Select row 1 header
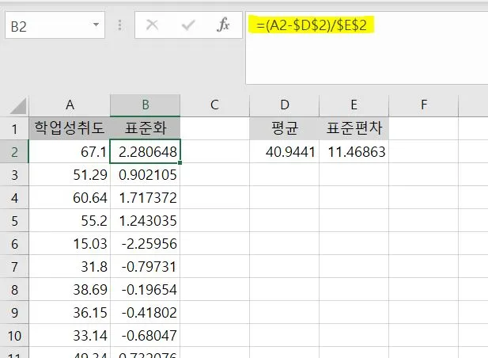The image size is (488, 358). tap(14, 128)
